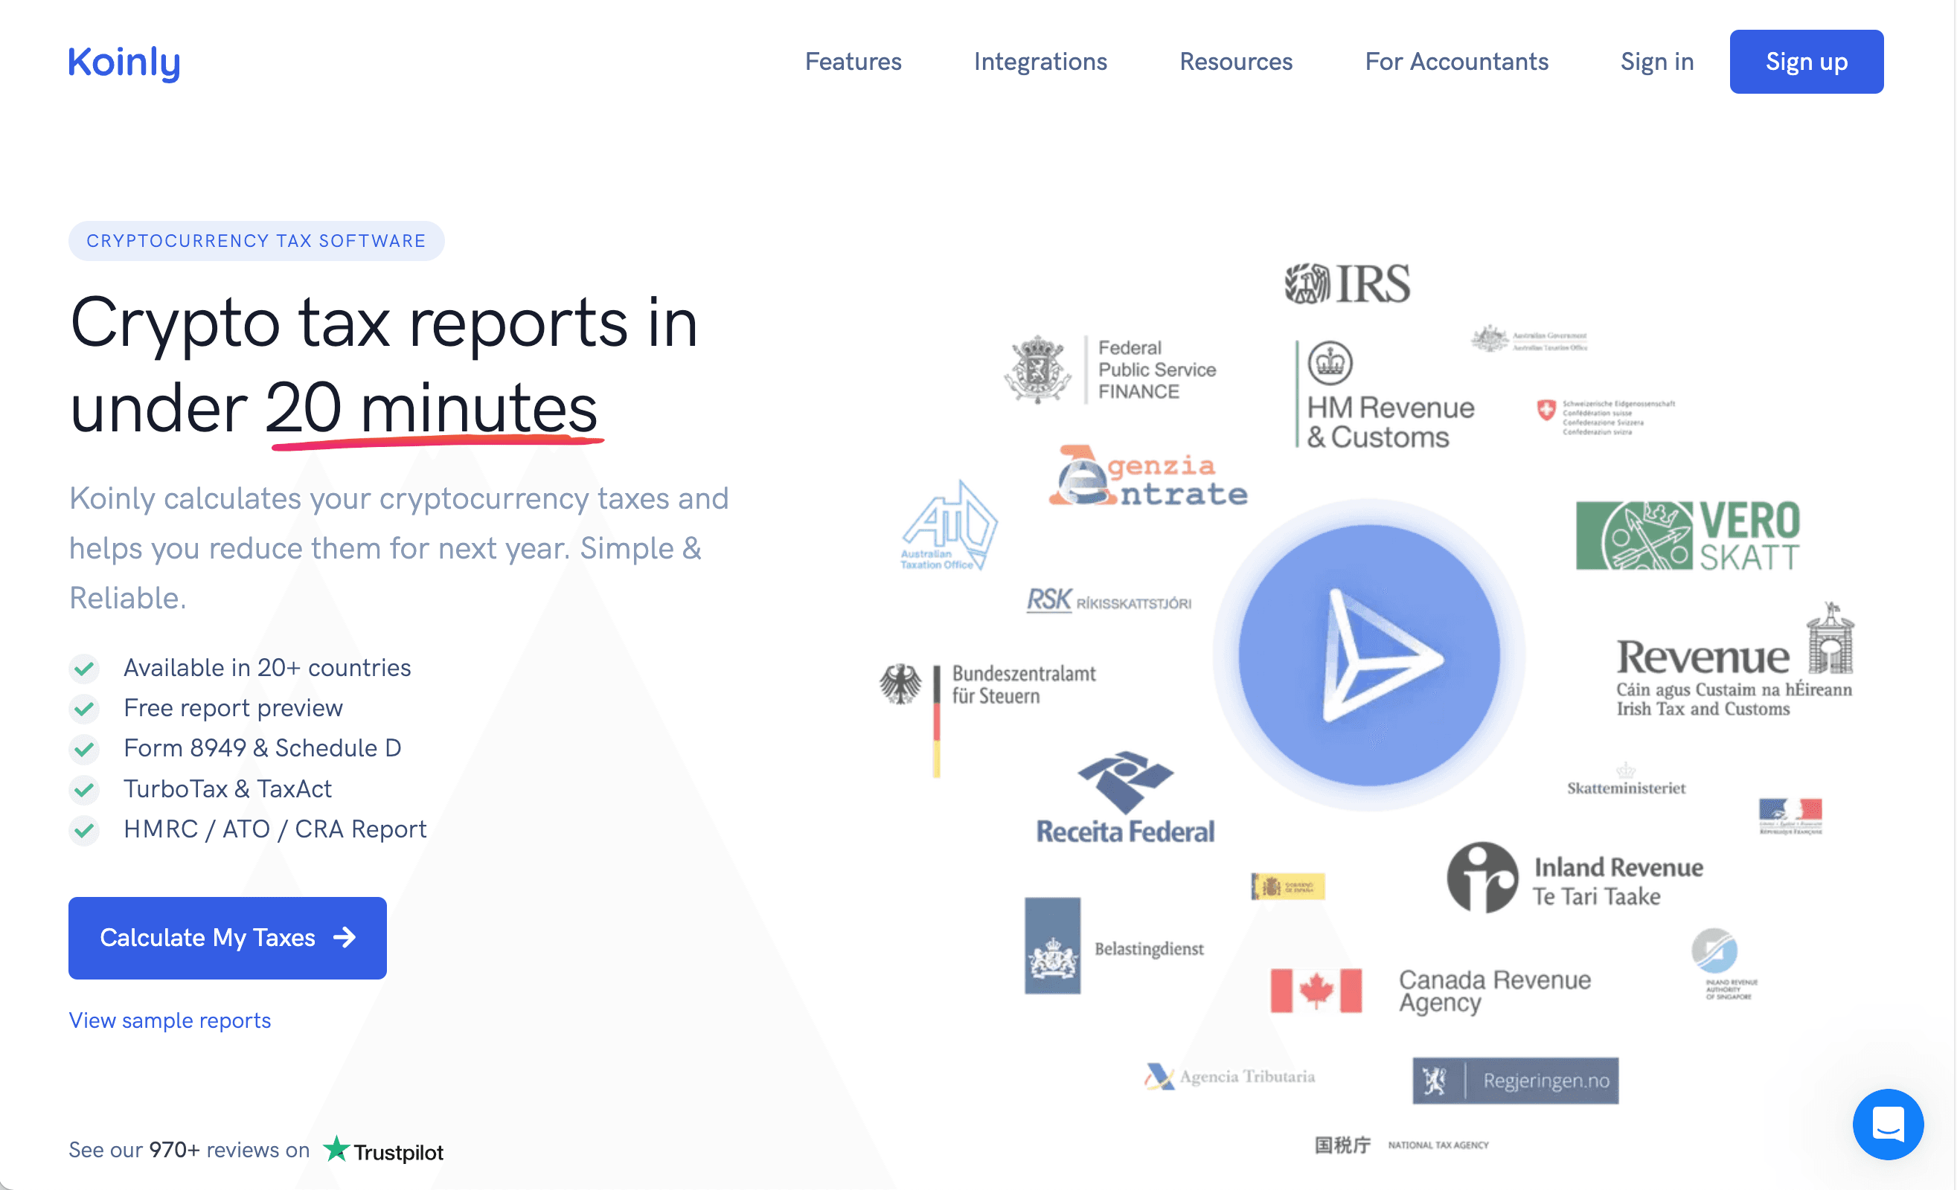Screen dimensions: 1957x1190
Task: Open the Integrations menu
Action: (x=1040, y=62)
